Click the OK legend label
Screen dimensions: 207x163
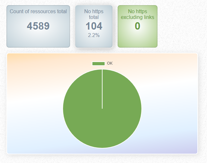point(110,63)
